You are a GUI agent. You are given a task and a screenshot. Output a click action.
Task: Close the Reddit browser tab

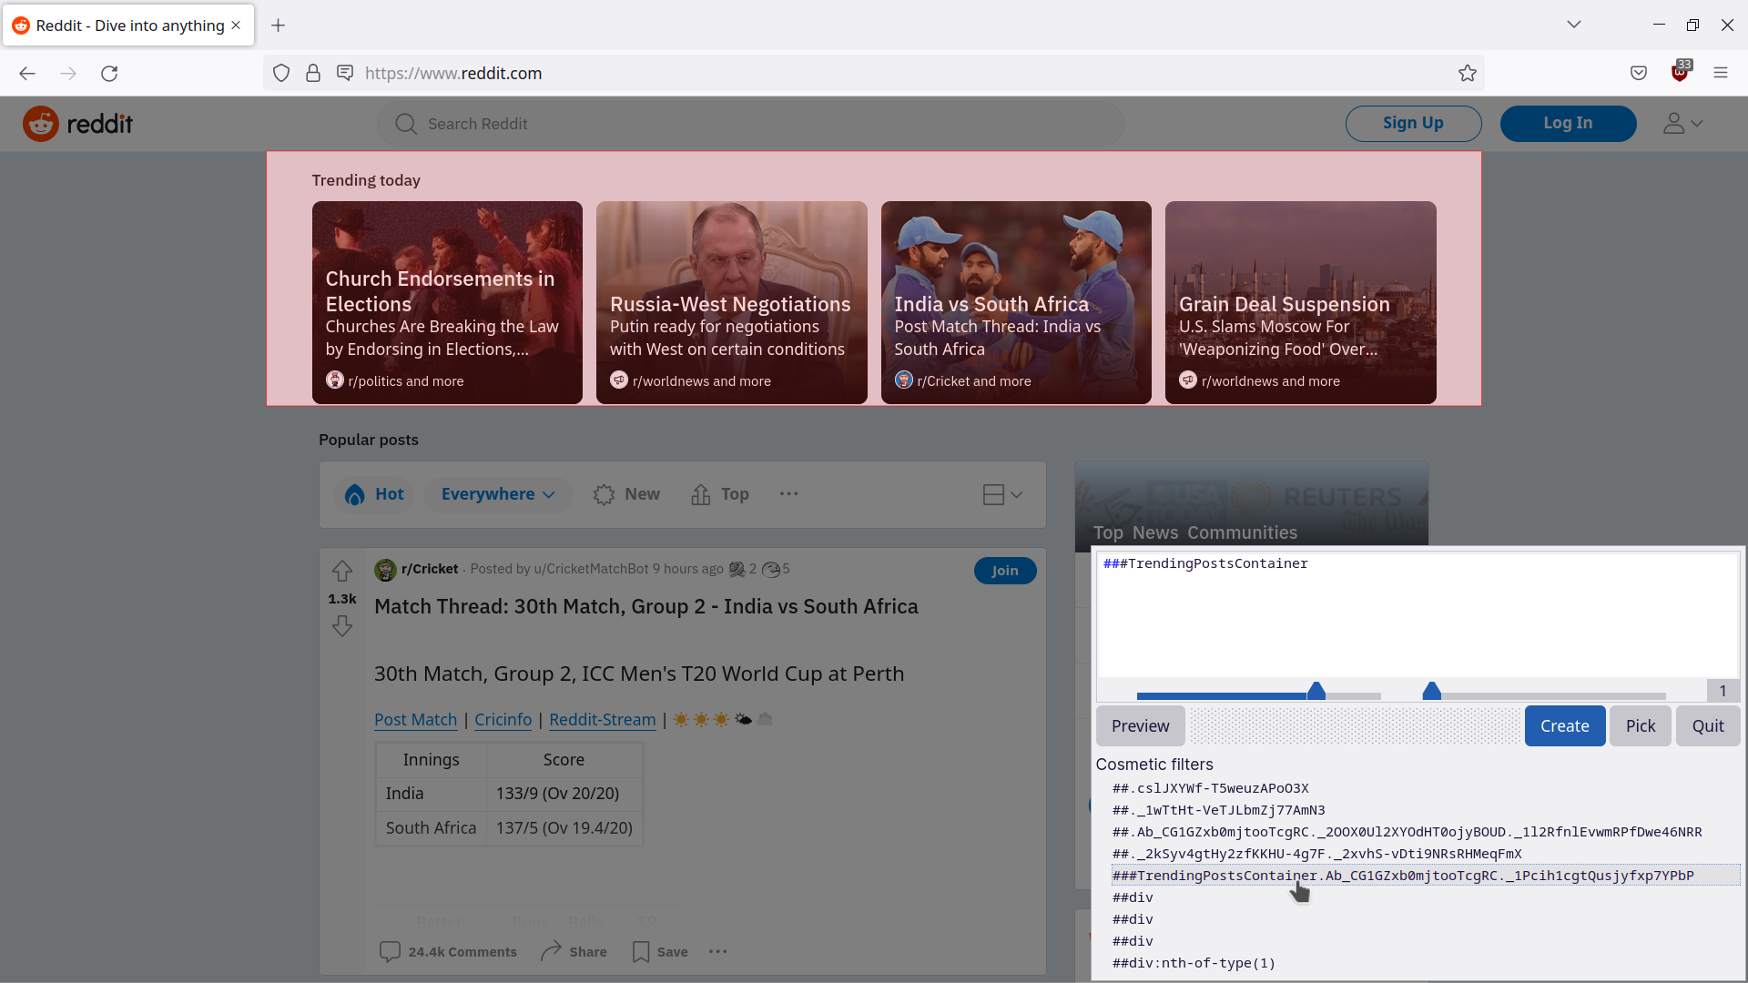[x=236, y=25]
